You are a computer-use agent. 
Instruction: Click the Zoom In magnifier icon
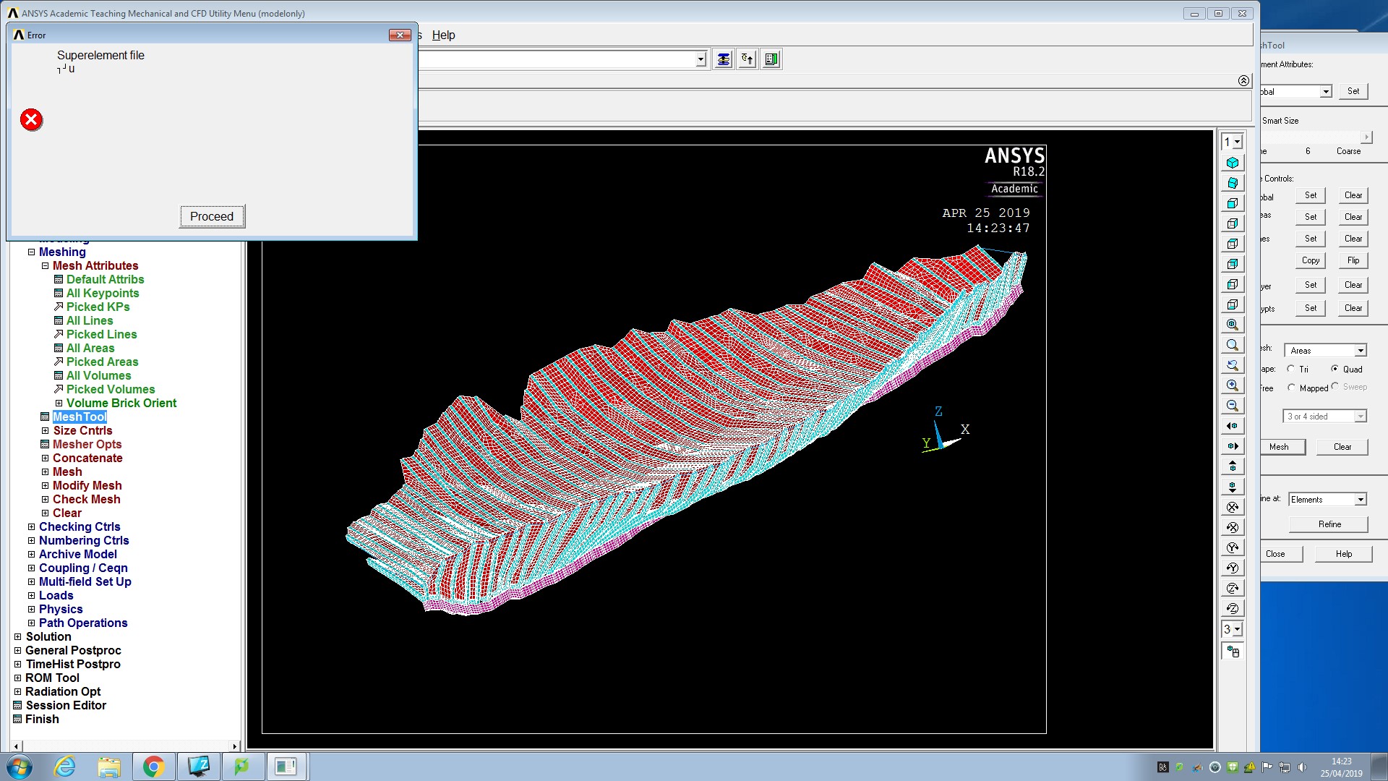point(1233,385)
